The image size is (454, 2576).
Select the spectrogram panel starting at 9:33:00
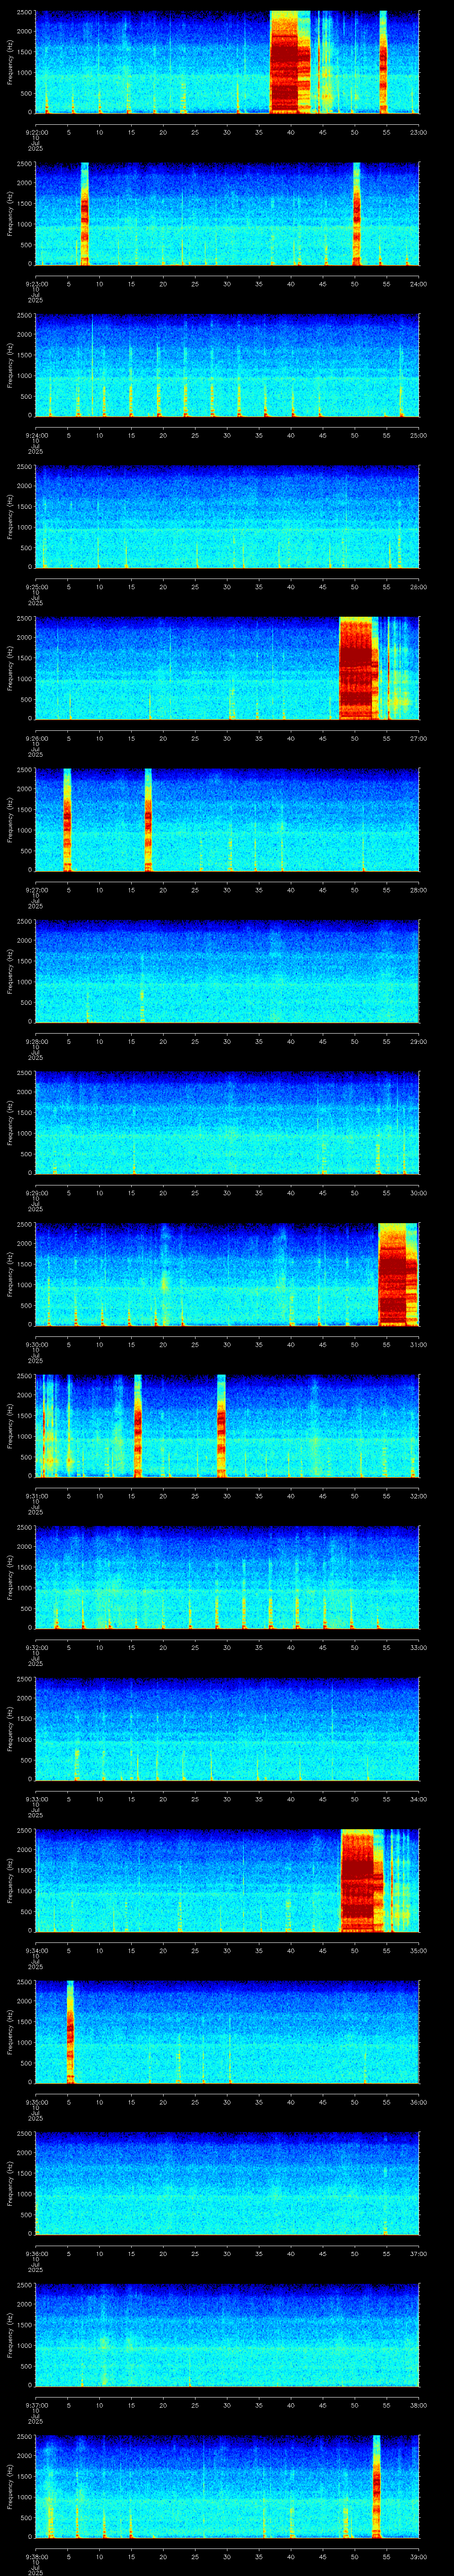pos(227,1729)
